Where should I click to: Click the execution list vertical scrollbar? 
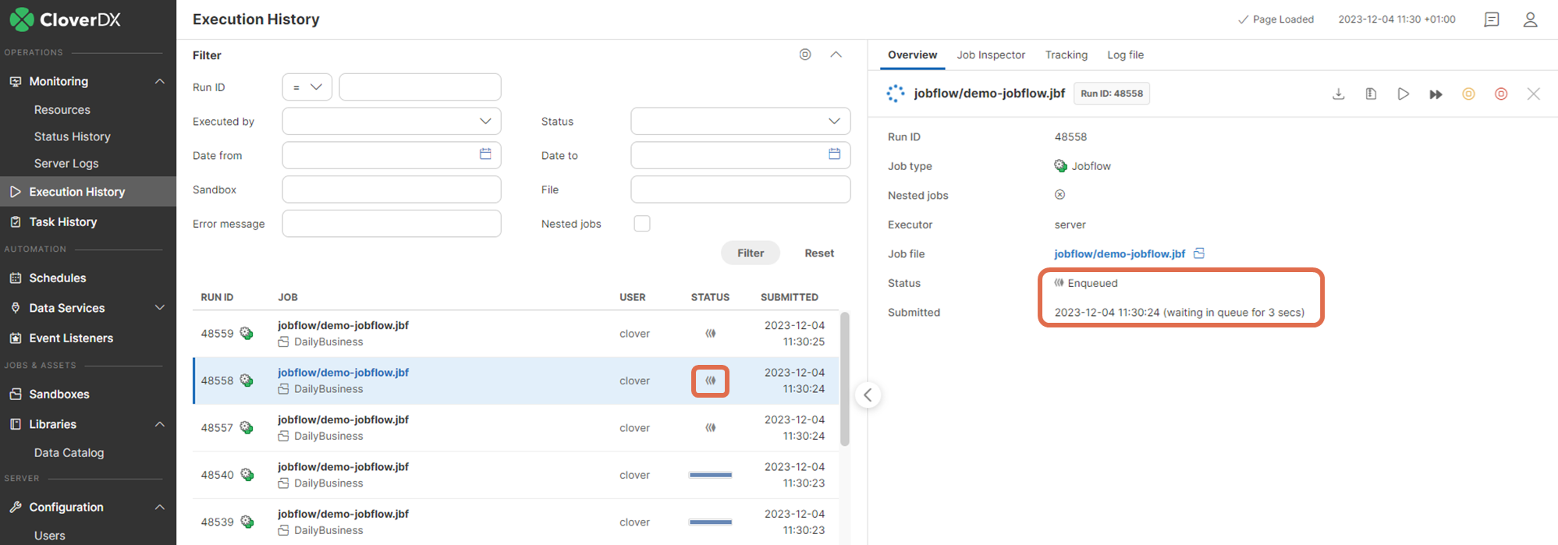click(844, 379)
